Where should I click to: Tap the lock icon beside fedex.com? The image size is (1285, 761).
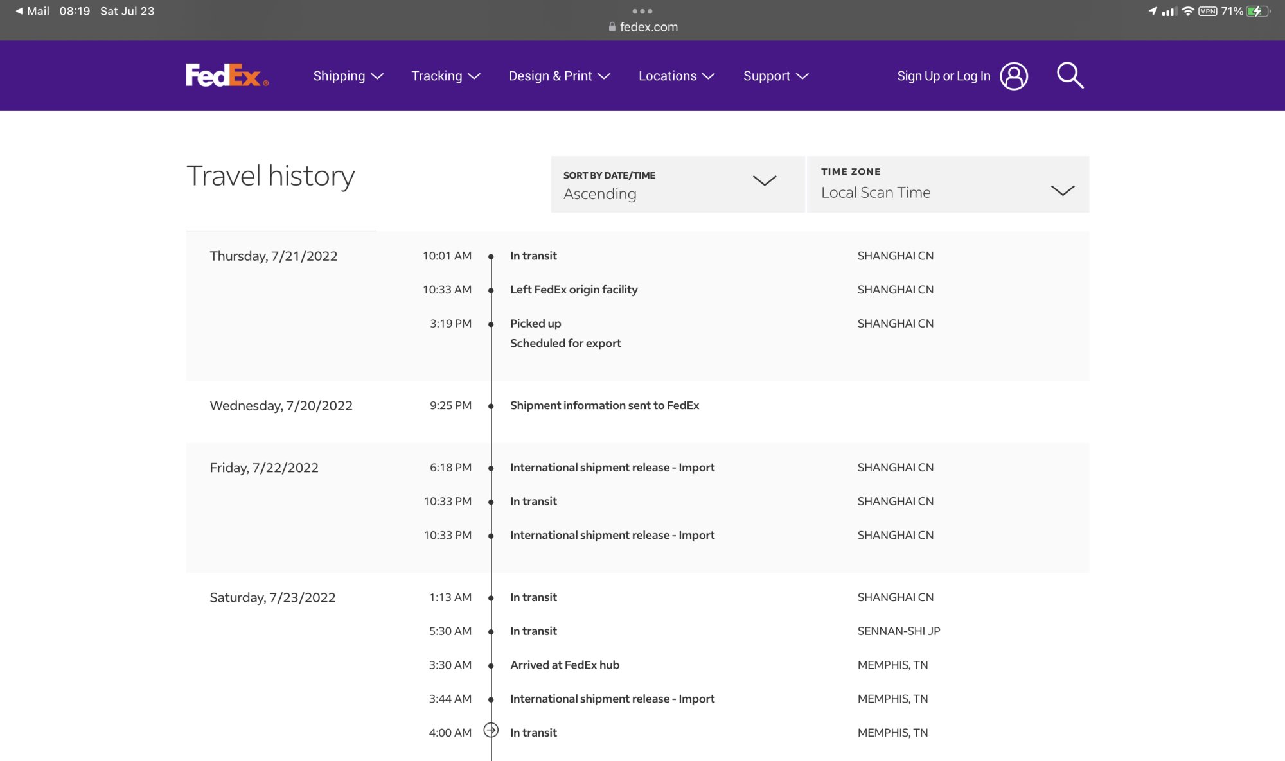pyautogui.click(x=612, y=27)
